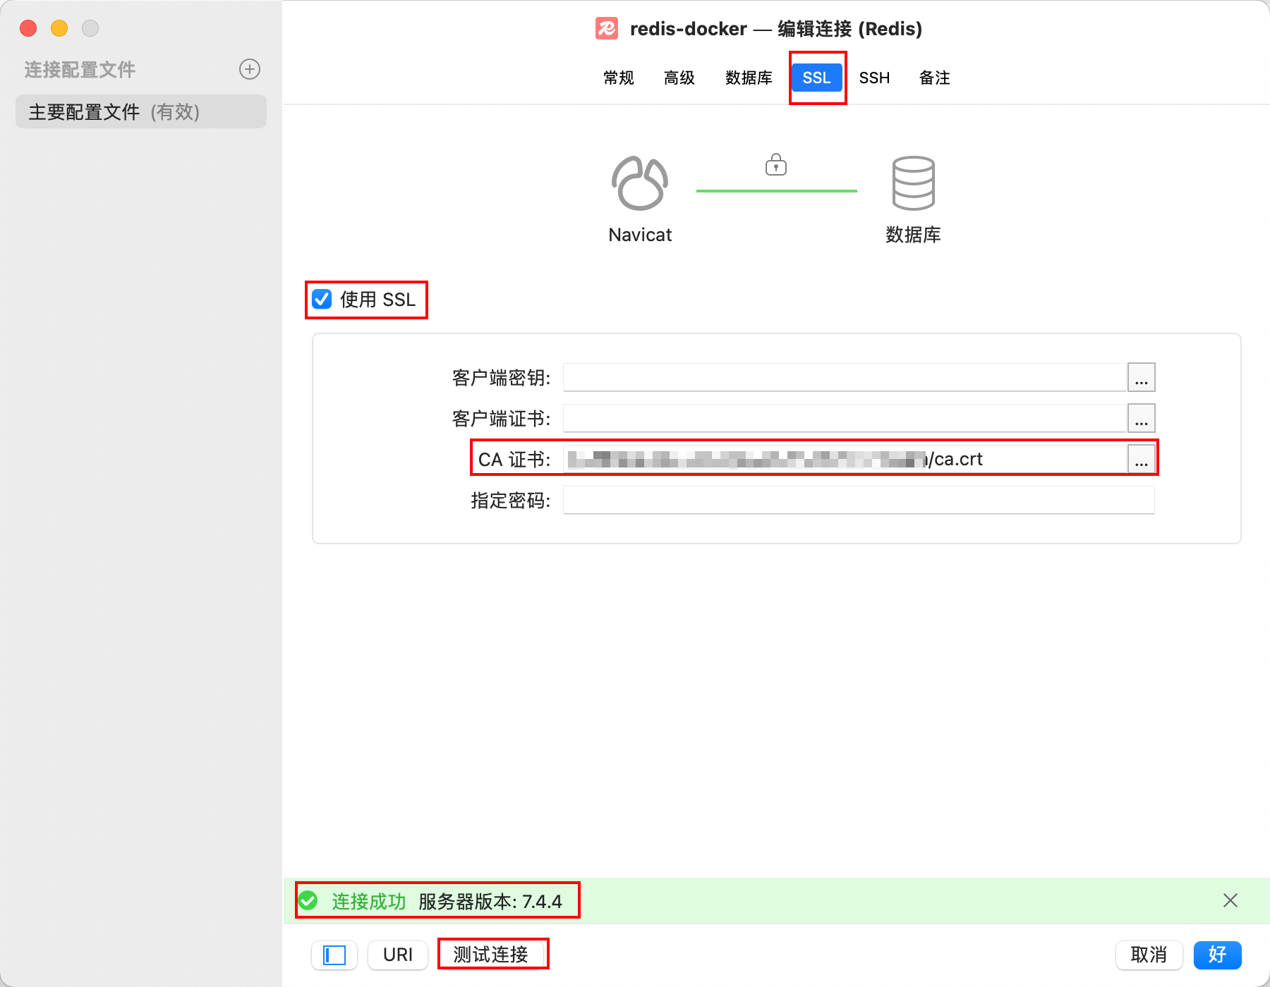Click the green success checkmark icon
The image size is (1270, 987).
(308, 900)
